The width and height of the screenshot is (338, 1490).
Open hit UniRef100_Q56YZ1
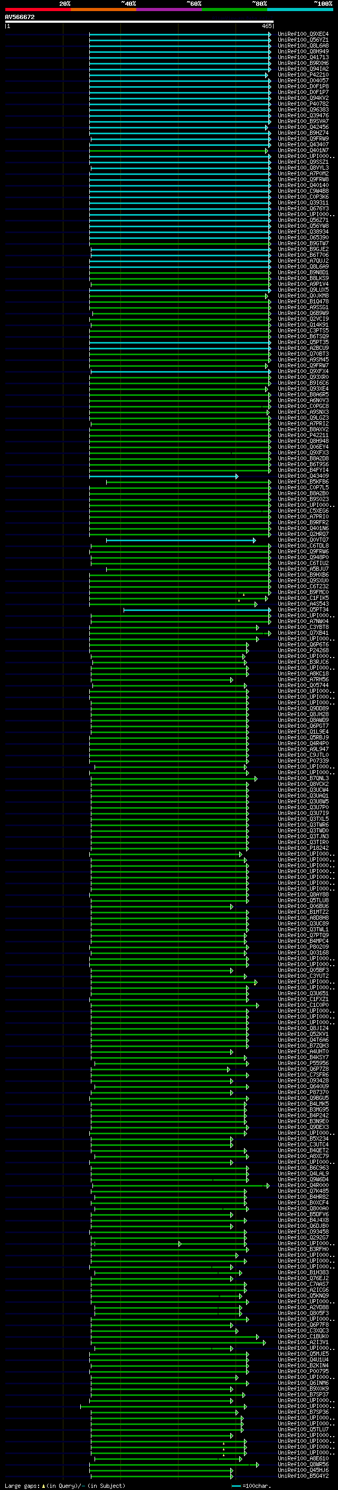click(x=303, y=41)
